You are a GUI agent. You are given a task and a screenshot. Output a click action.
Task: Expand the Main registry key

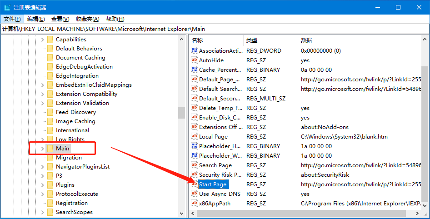(x=43, y=149)
